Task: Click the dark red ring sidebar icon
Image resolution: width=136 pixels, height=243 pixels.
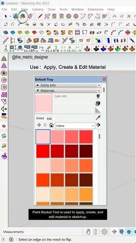Action: coord(4,126)
